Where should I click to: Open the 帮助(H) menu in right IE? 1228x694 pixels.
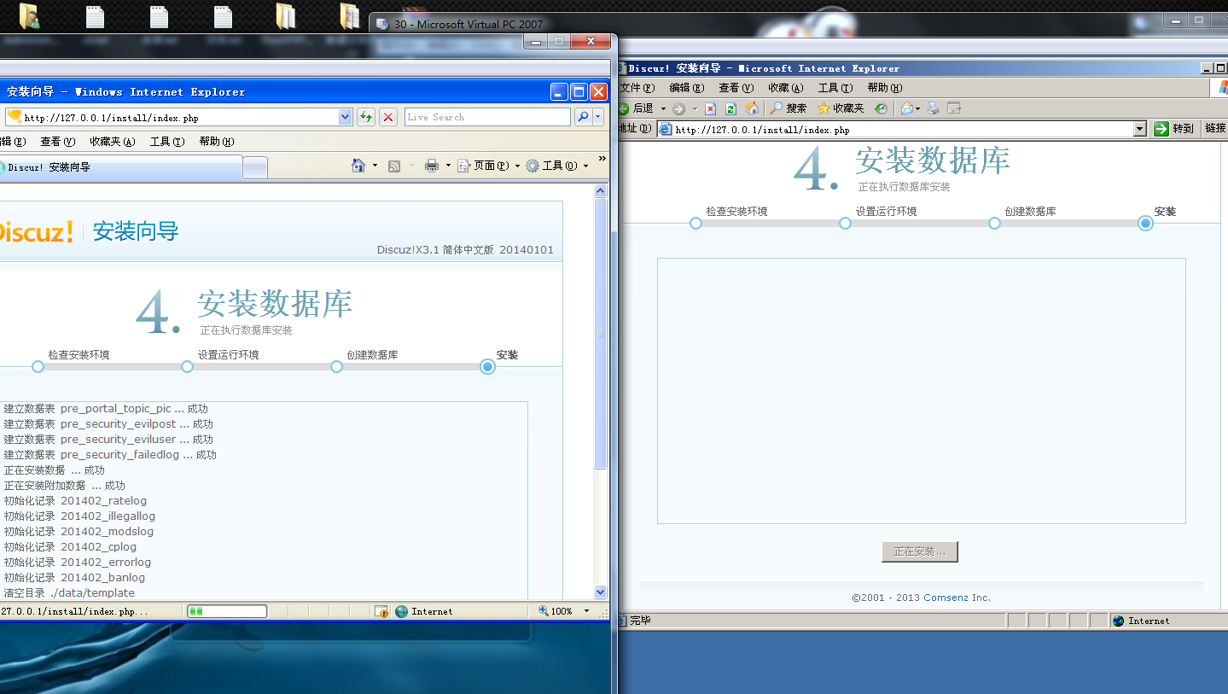[885, 88]
